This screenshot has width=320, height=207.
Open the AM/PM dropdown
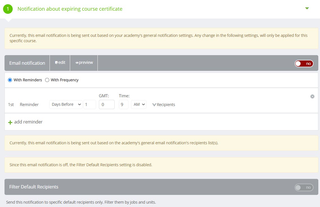point(139,104)
